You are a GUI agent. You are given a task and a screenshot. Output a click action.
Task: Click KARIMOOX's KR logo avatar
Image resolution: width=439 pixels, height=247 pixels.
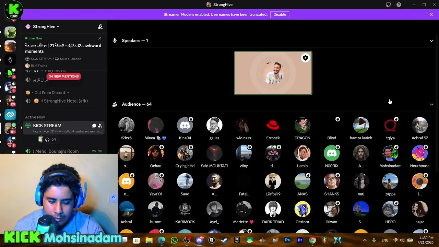(x=185, y=209)
